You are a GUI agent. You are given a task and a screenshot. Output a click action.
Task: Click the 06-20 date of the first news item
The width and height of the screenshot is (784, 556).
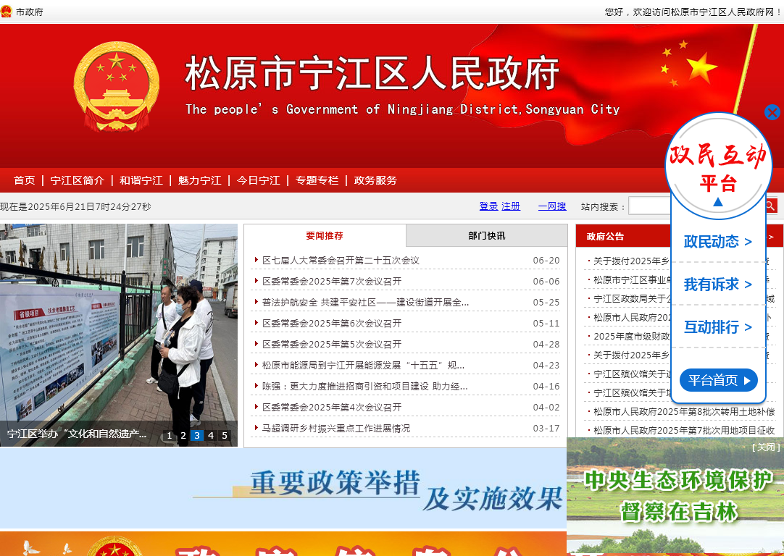click(546, 261)
